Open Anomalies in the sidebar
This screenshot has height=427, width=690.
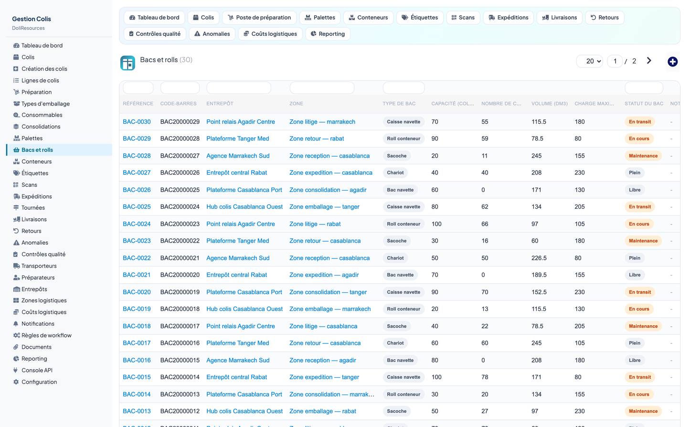34,243
